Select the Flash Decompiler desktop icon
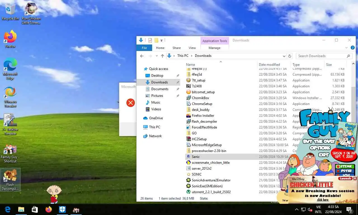 click(x=10, y=180)
